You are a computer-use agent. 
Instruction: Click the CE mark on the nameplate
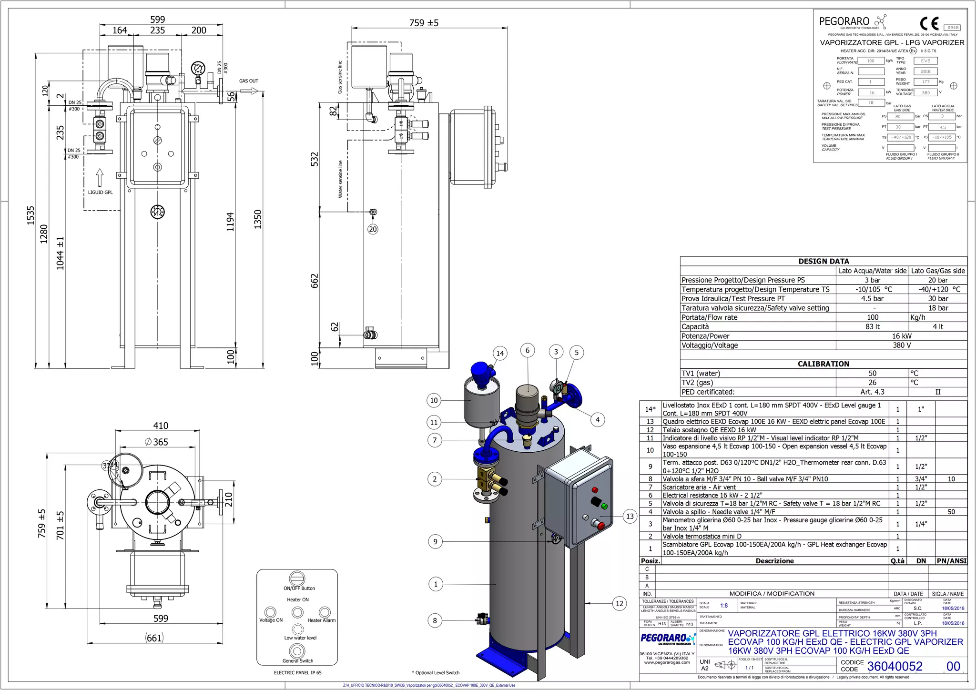[x=929, y=23]
